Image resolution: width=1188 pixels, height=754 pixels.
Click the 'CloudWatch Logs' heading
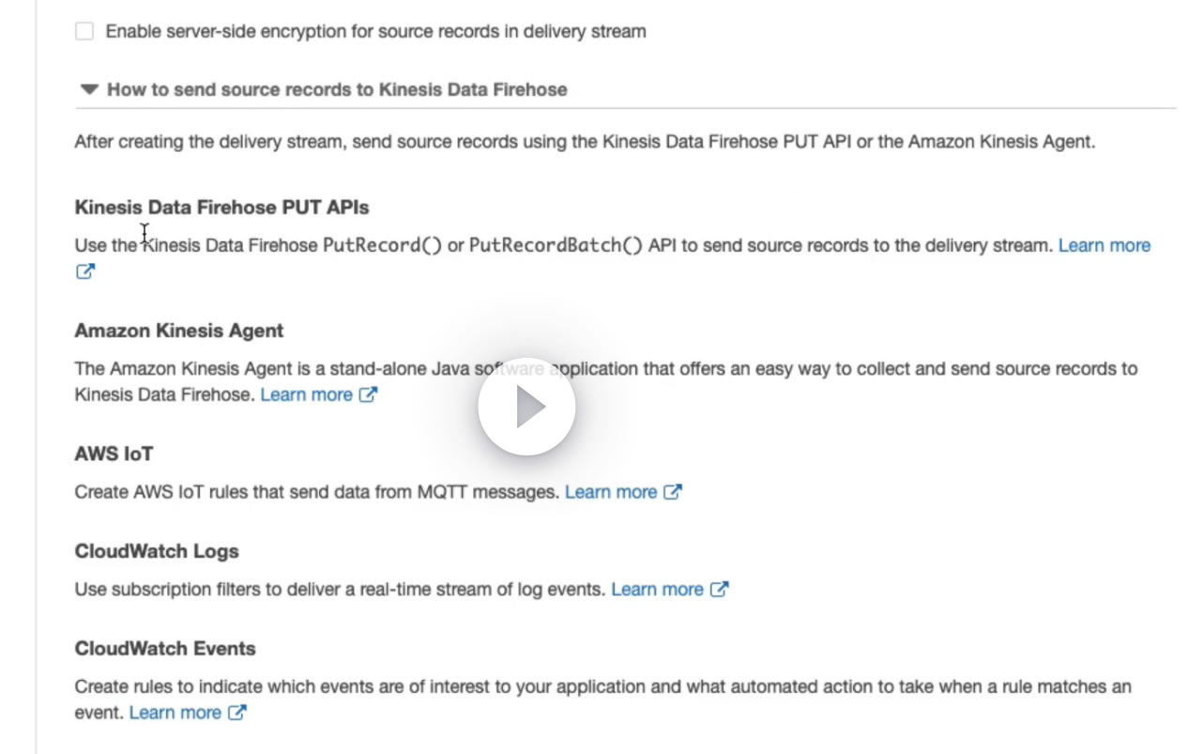tap(157, 551)
